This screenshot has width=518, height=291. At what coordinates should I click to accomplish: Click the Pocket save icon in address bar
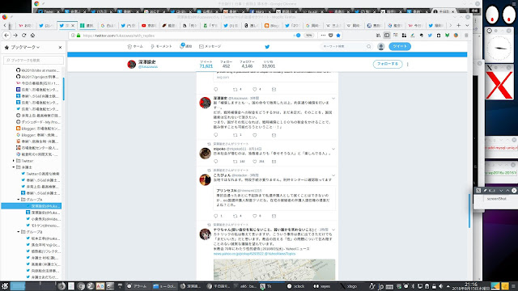pyautogui.click(x=330, y=36)
